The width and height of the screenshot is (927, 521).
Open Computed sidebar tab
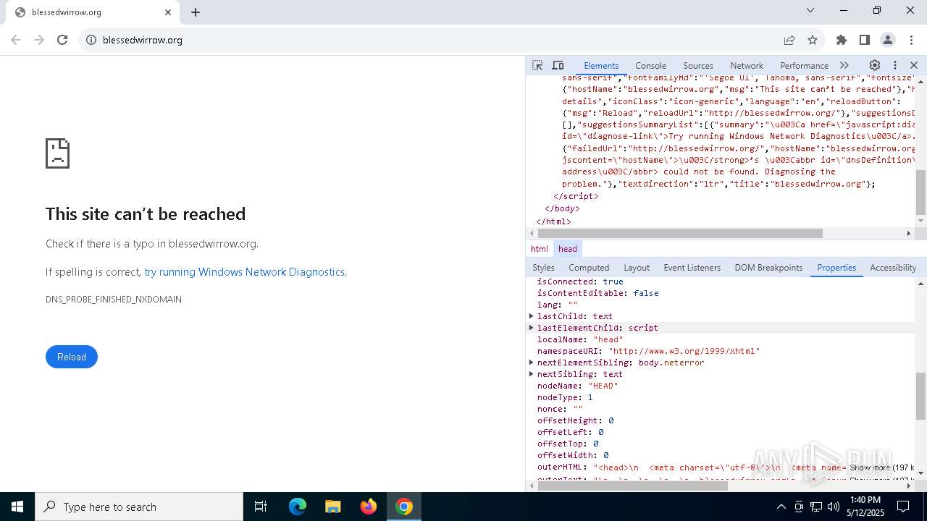(589, 268)
